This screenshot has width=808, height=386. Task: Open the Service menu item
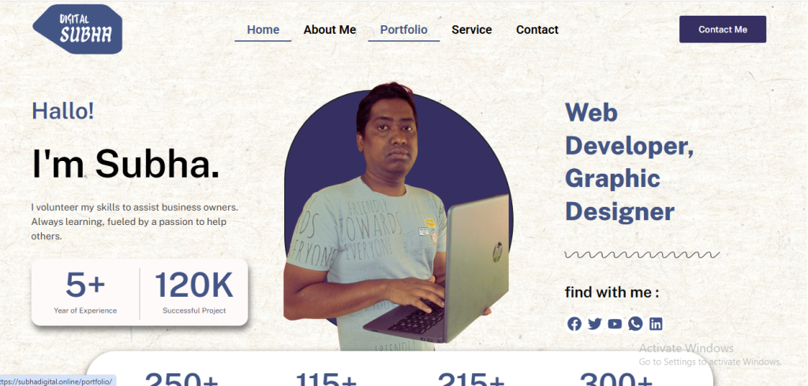click(472, 30)
